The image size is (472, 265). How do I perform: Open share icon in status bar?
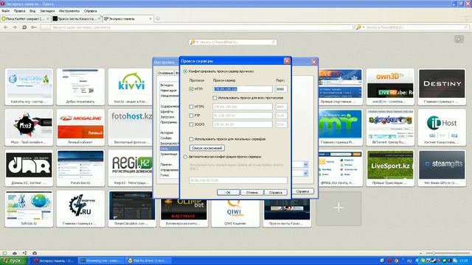[x=24, y=253]
